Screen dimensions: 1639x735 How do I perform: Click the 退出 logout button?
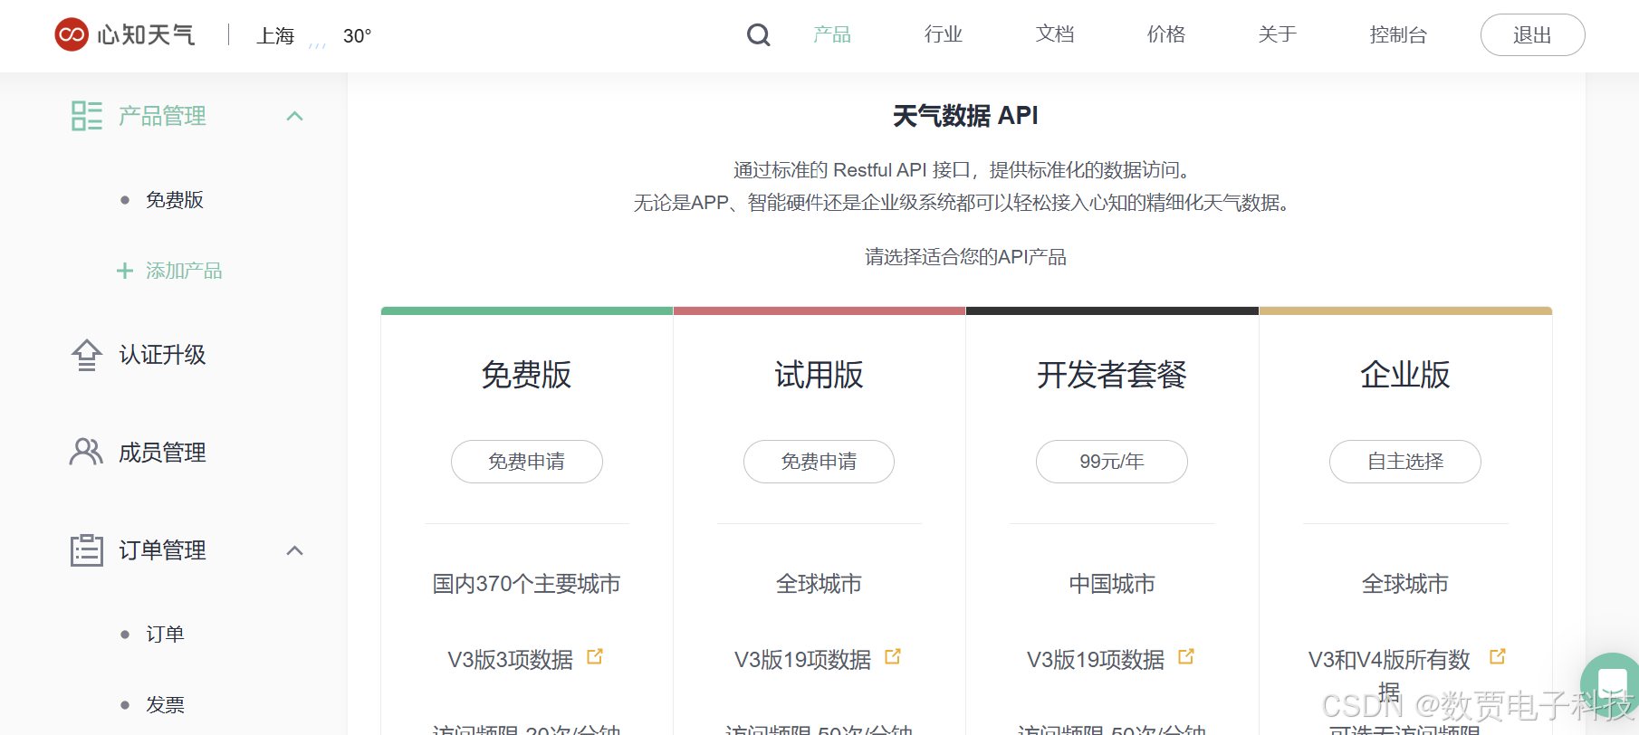[1532, 35]
